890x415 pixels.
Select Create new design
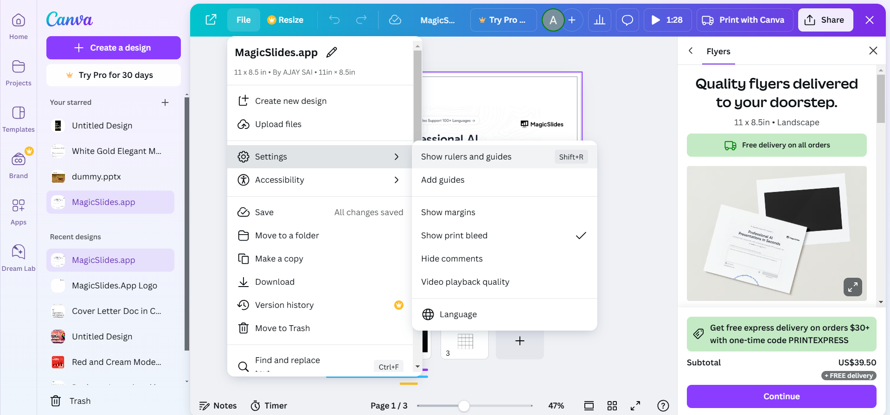[320, 101]
